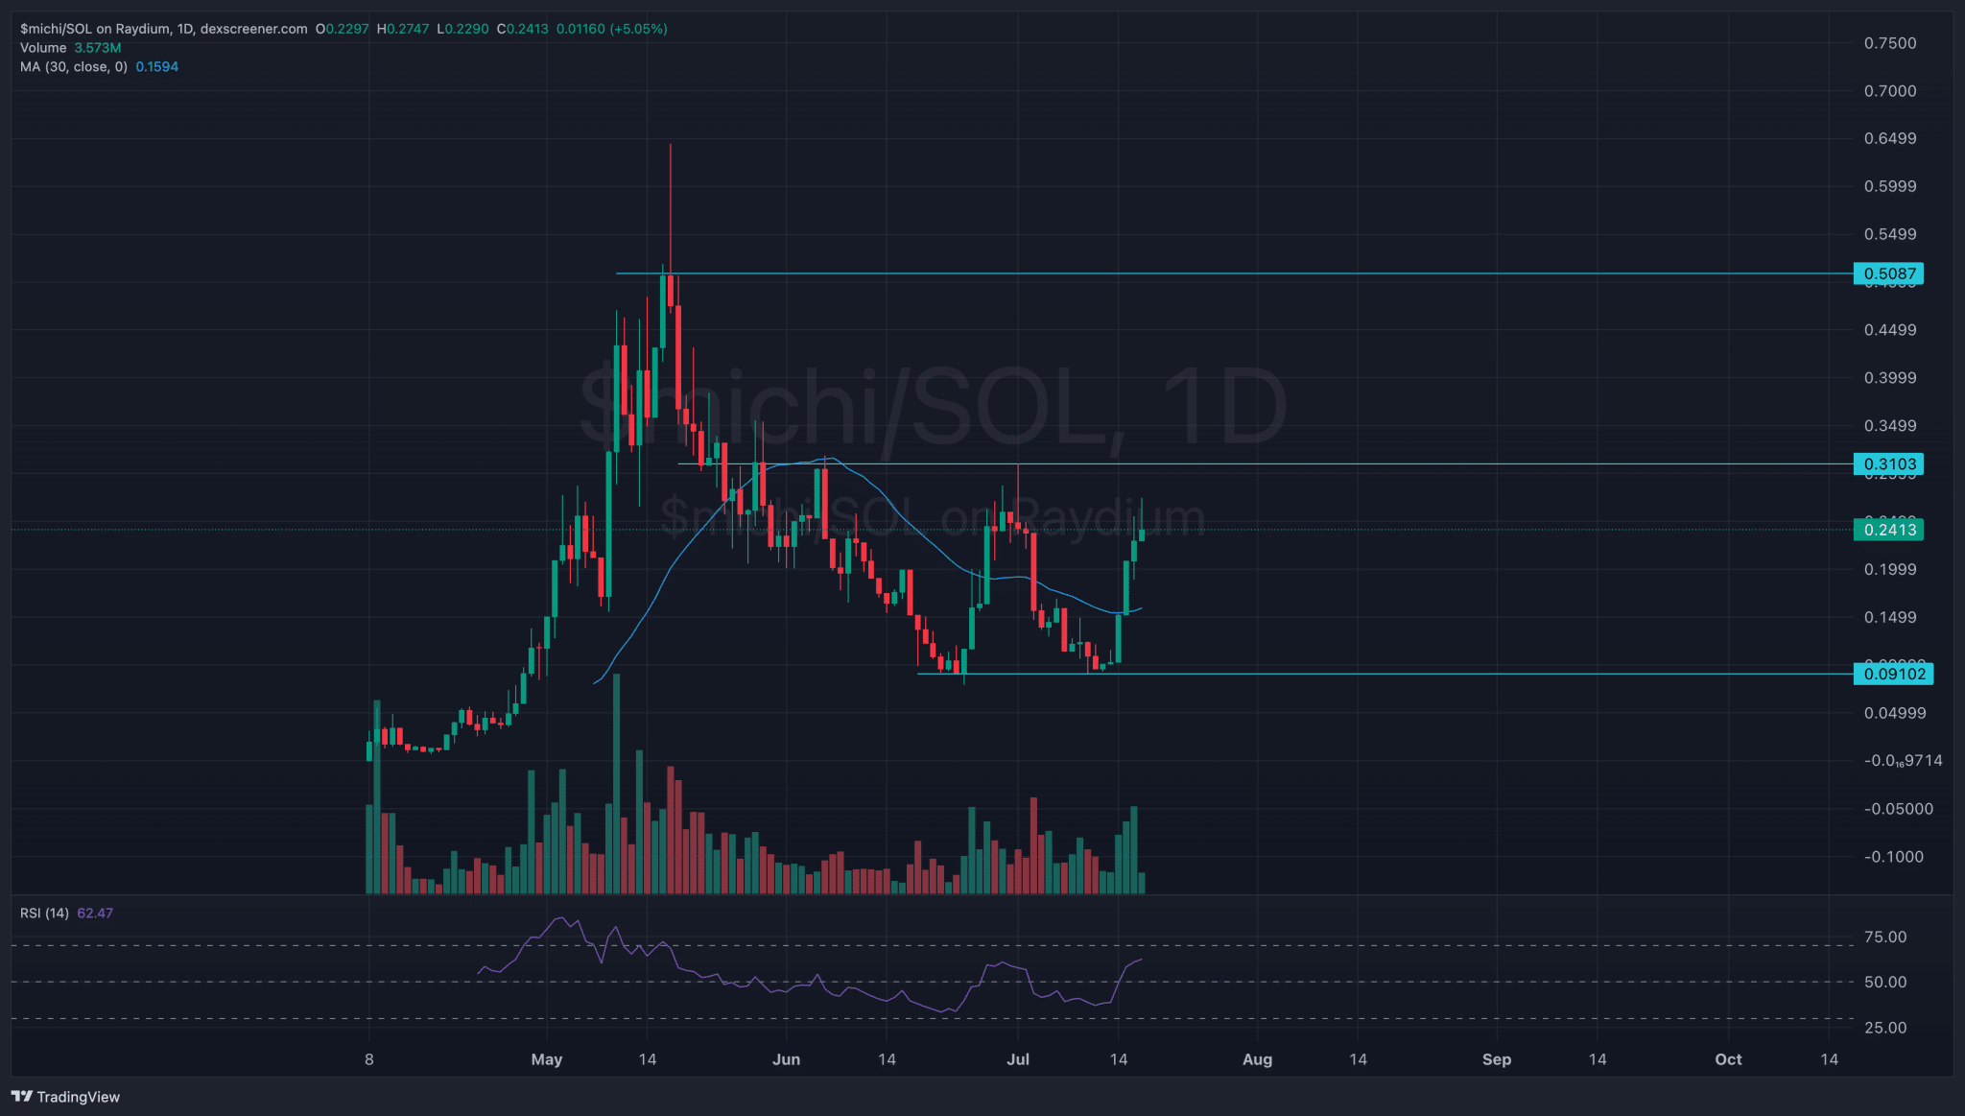Screen dimensions: 1965x1116
Task: Click the 0.3999 price axis value
Action: 1890,378
